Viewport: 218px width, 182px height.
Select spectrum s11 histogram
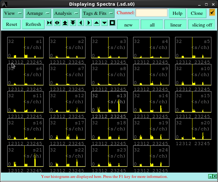point(25,102)
